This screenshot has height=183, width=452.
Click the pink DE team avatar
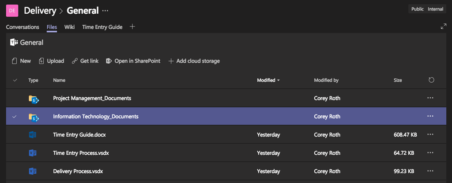coord(12,11)
